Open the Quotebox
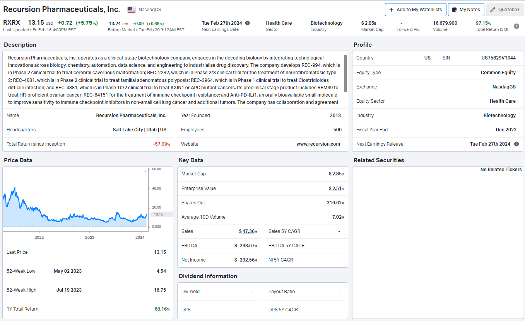Screen dimensions: 525x321 click(x=505, y=10)
